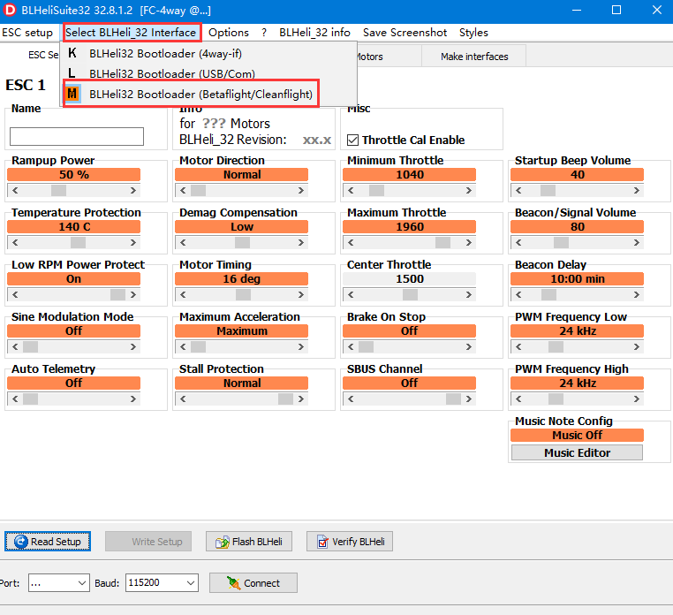Increase PWM Frequency High with right arrow
Screen dimensions: 673x615
(637, 399)
